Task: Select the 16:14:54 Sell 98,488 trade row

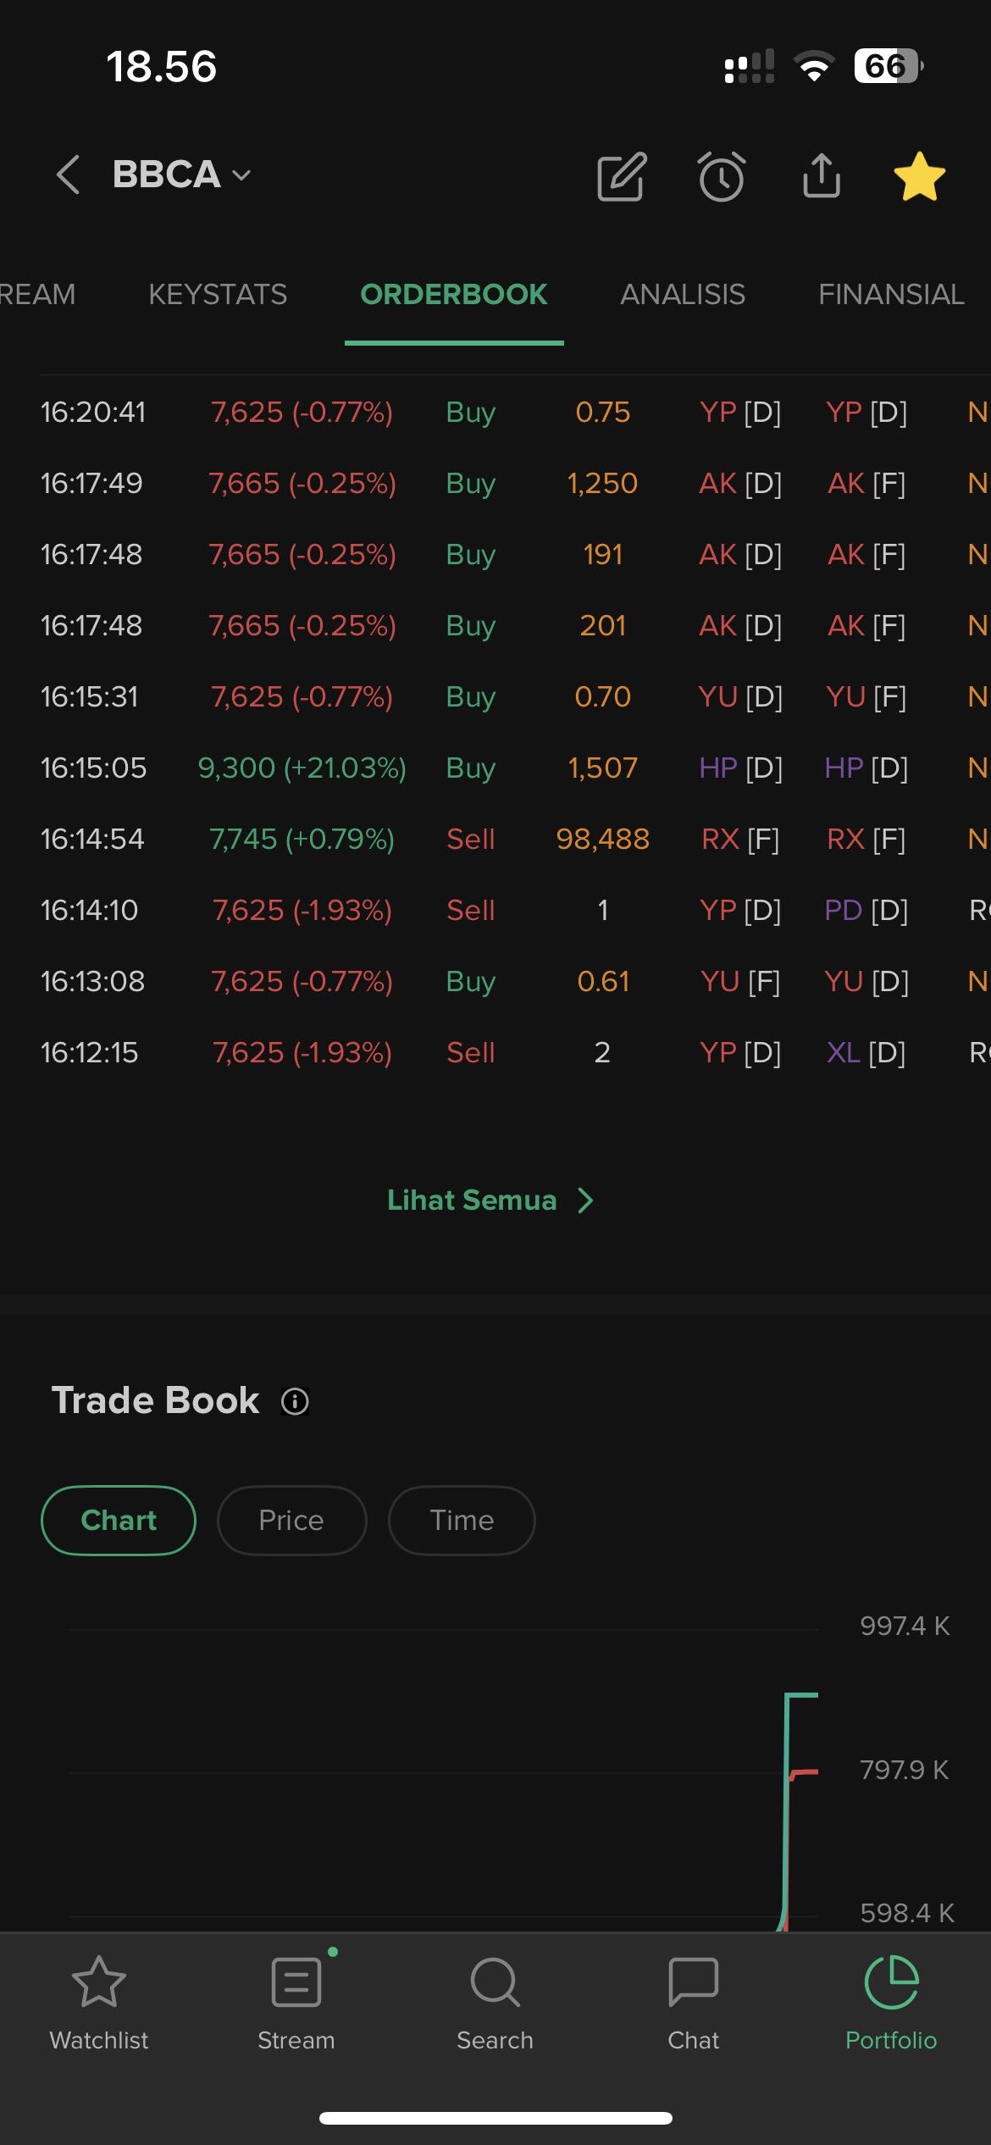Action: pyautogui.click(x=495, y=840)
